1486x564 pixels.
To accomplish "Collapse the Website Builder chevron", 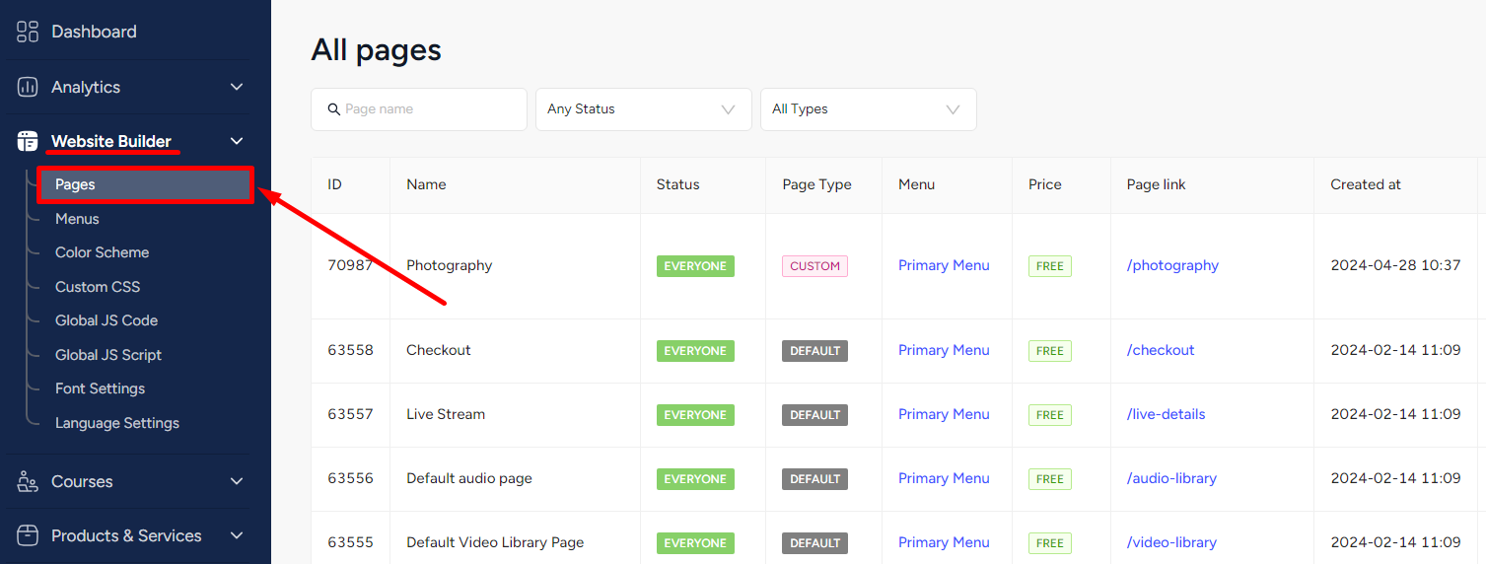I will (x=237, y=141).
